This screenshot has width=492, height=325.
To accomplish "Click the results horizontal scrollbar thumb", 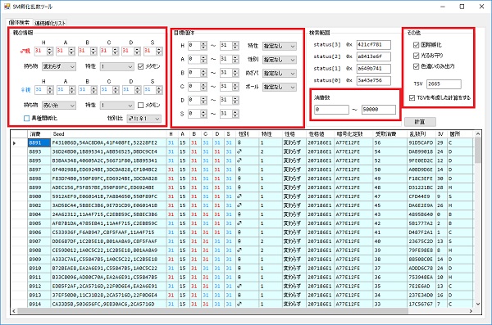I will coord(212,311).
